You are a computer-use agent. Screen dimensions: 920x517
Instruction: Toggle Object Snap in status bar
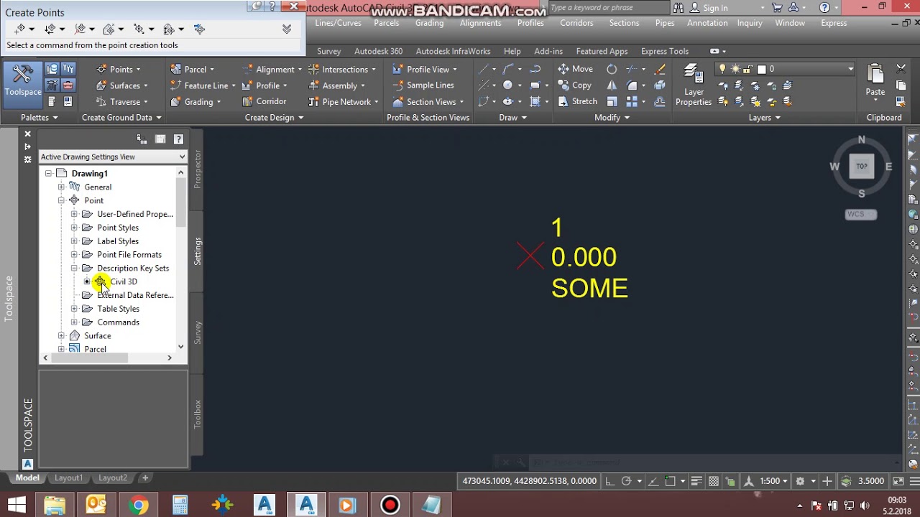pos(670,481)
